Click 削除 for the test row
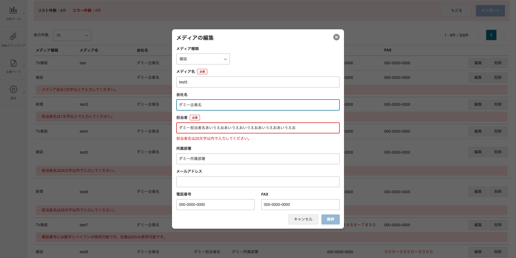The height and width of the screenshot is (258, 516). pos(498,63)
